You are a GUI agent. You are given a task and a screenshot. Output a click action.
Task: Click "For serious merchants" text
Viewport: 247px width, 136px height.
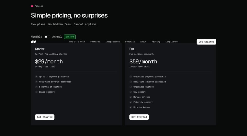(x=142, y=54)
